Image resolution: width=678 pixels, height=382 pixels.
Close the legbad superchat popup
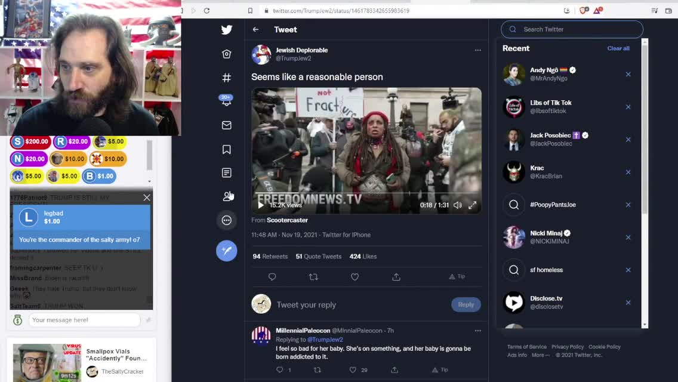(147, 198)
